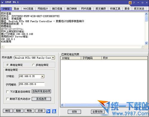
Task: Select 多地址绑定 radio button
Action: 33,65
